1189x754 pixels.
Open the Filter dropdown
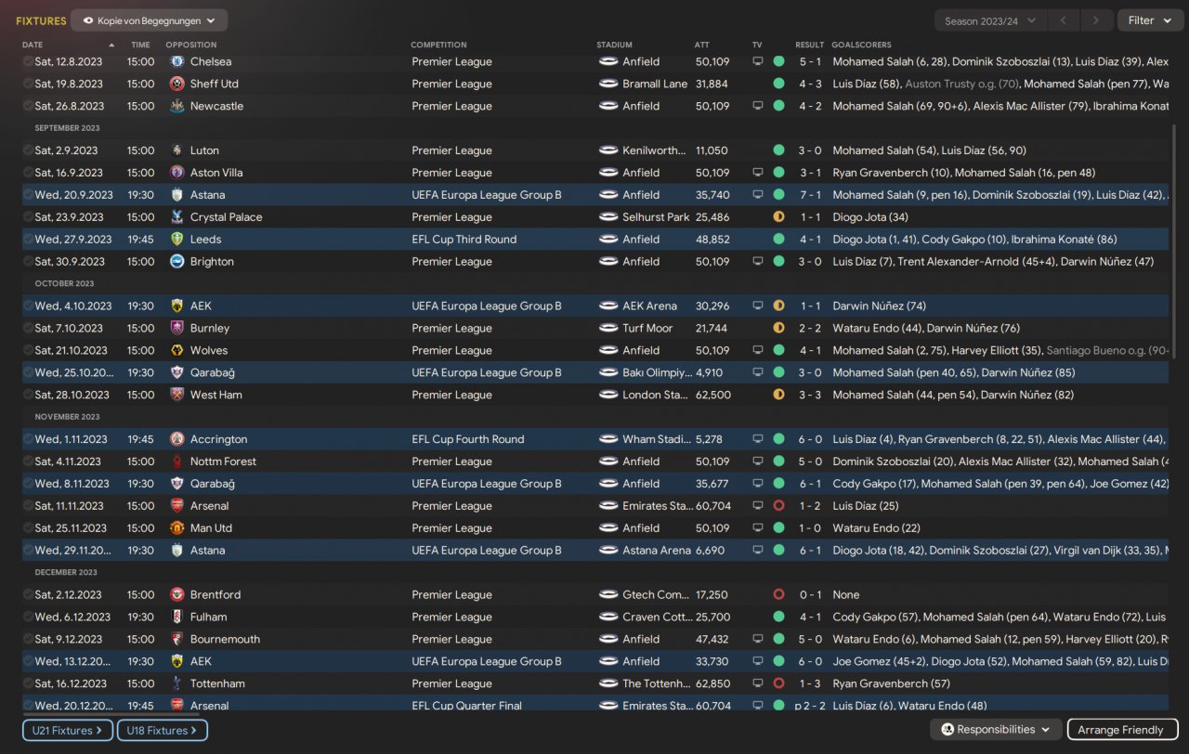1150,20
